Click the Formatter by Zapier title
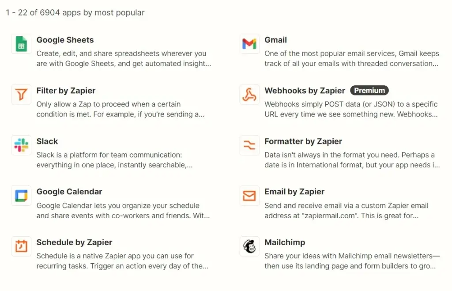Image resolution: width=452 pixels, height=291 pixels. pyautogui.click(x=302, y=141)
